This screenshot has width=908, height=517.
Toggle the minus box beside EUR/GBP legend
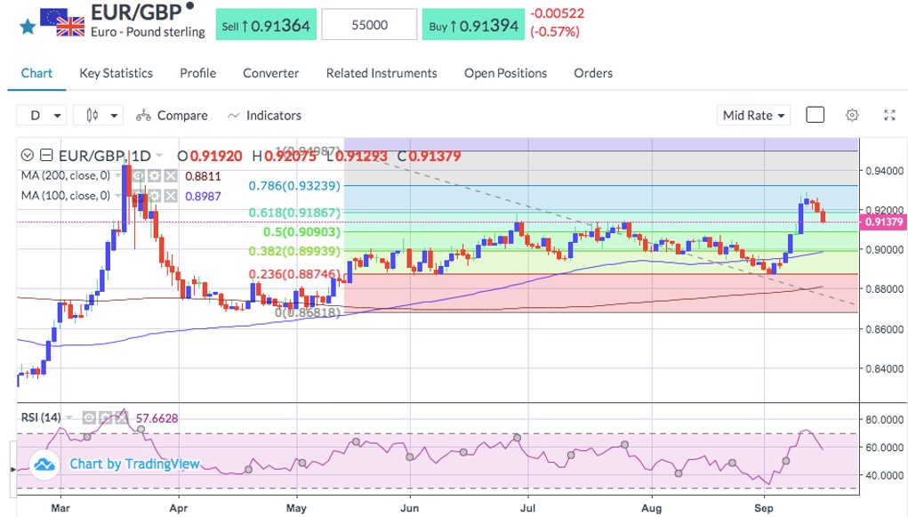tap(46, 156)
